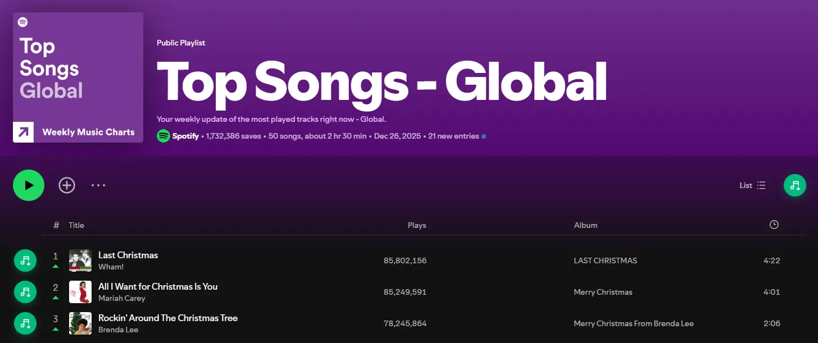This screenshot has width=818, height=343.
Task: Sort tracks by the duration clock icon
Action: point(774,224)
